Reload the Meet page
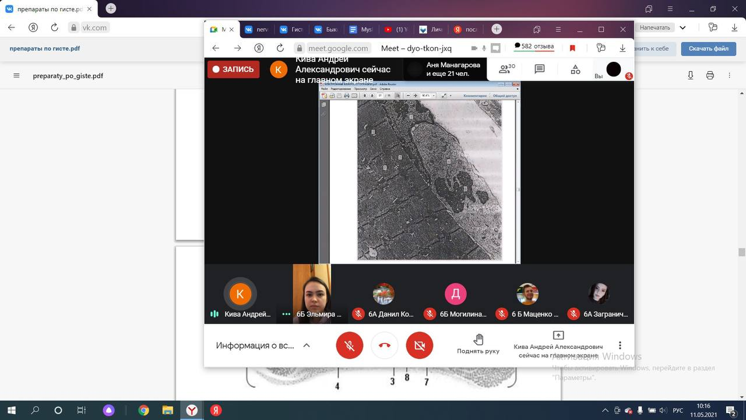746x420 pixels. point(280,48)
